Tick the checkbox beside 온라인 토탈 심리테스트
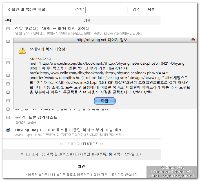 point(8,117)
